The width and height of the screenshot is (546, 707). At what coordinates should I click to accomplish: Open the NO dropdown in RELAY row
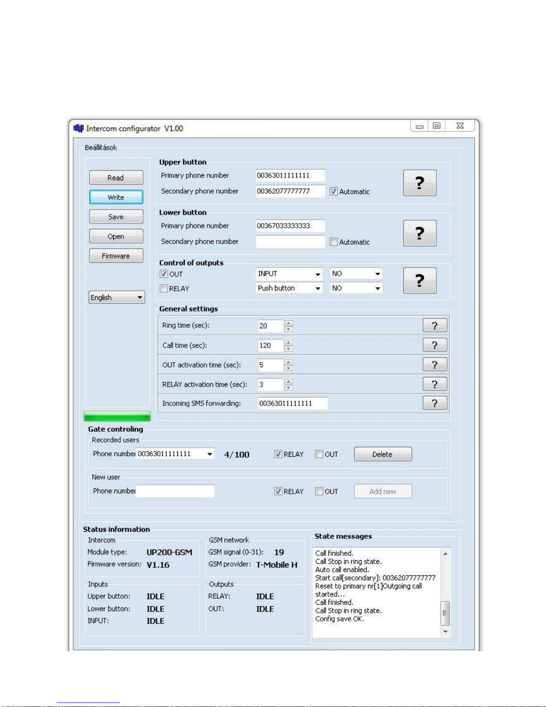[x=356, y=288]
